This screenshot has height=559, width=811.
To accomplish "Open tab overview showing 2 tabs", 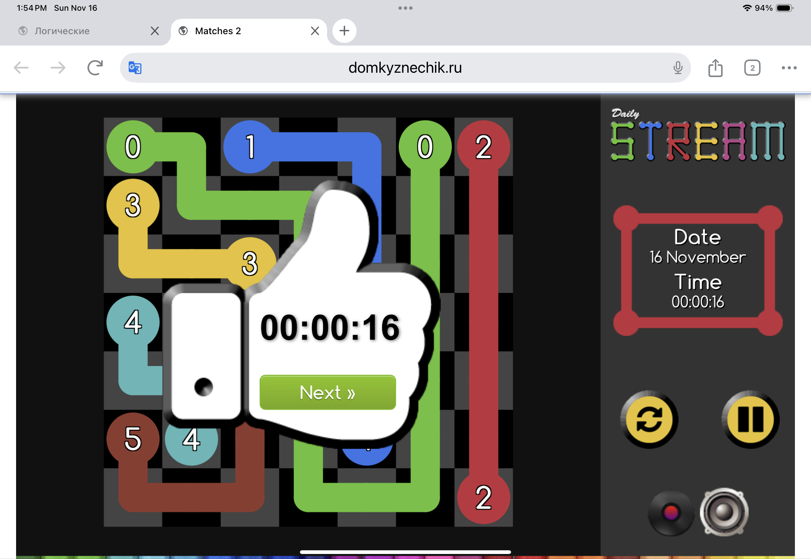I will click(x=752, y=68).
